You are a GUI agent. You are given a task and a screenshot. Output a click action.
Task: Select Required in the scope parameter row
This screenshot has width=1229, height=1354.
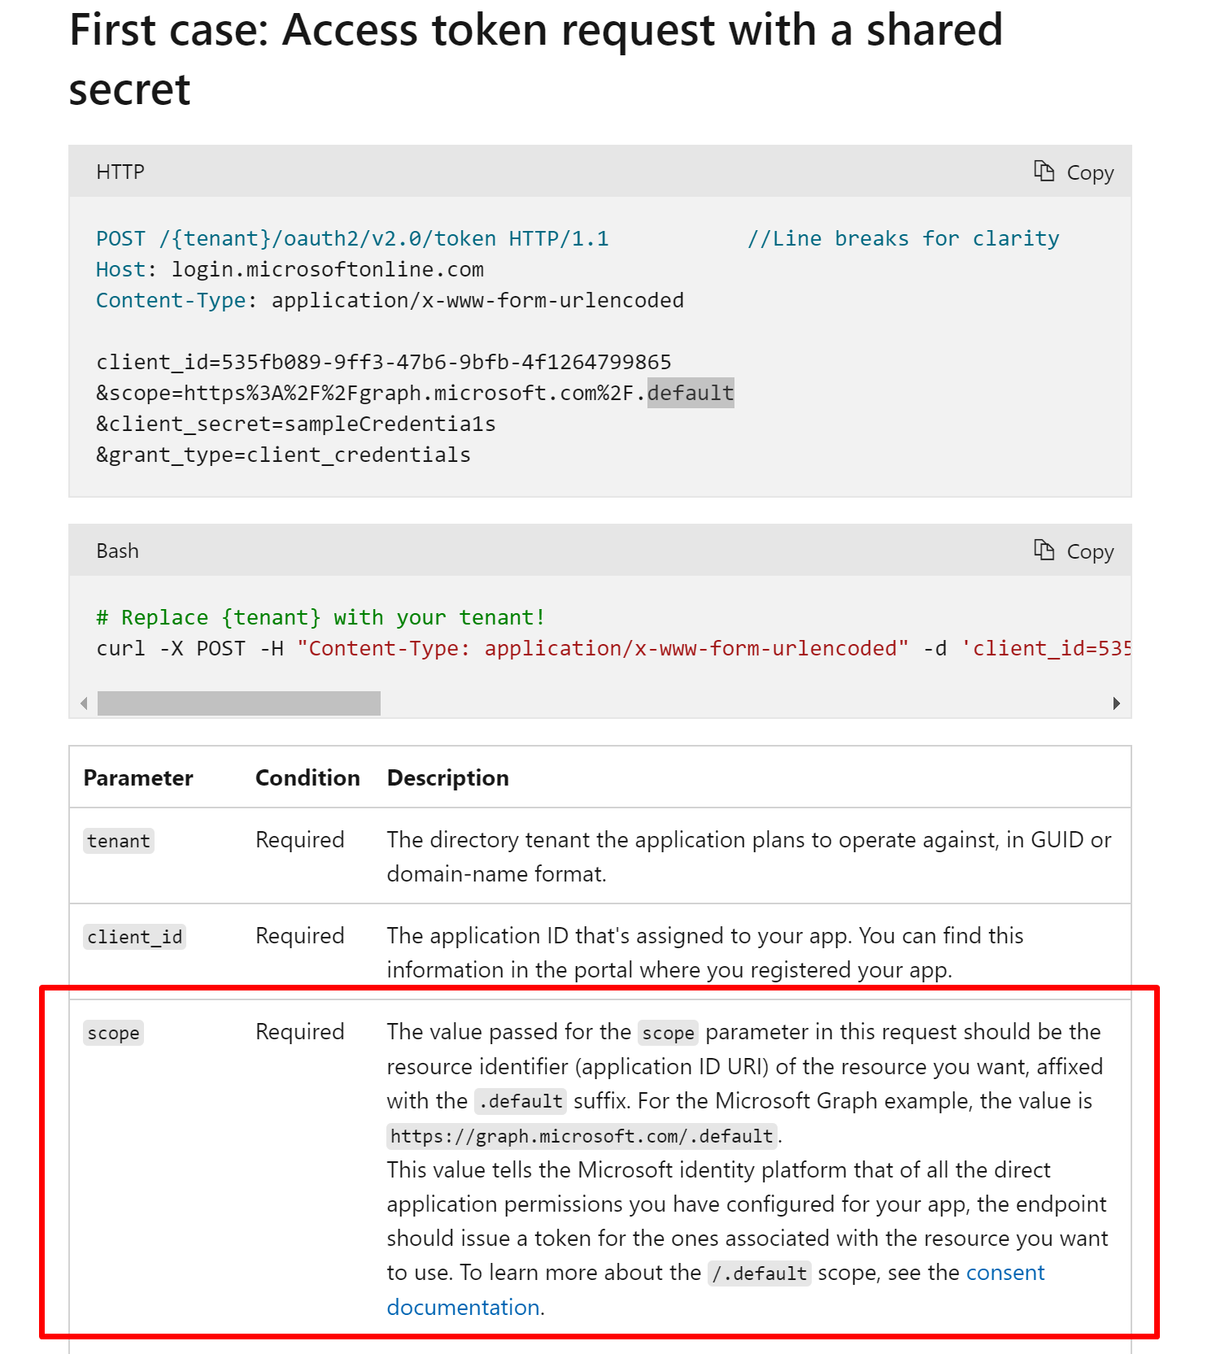(299, 1031)
